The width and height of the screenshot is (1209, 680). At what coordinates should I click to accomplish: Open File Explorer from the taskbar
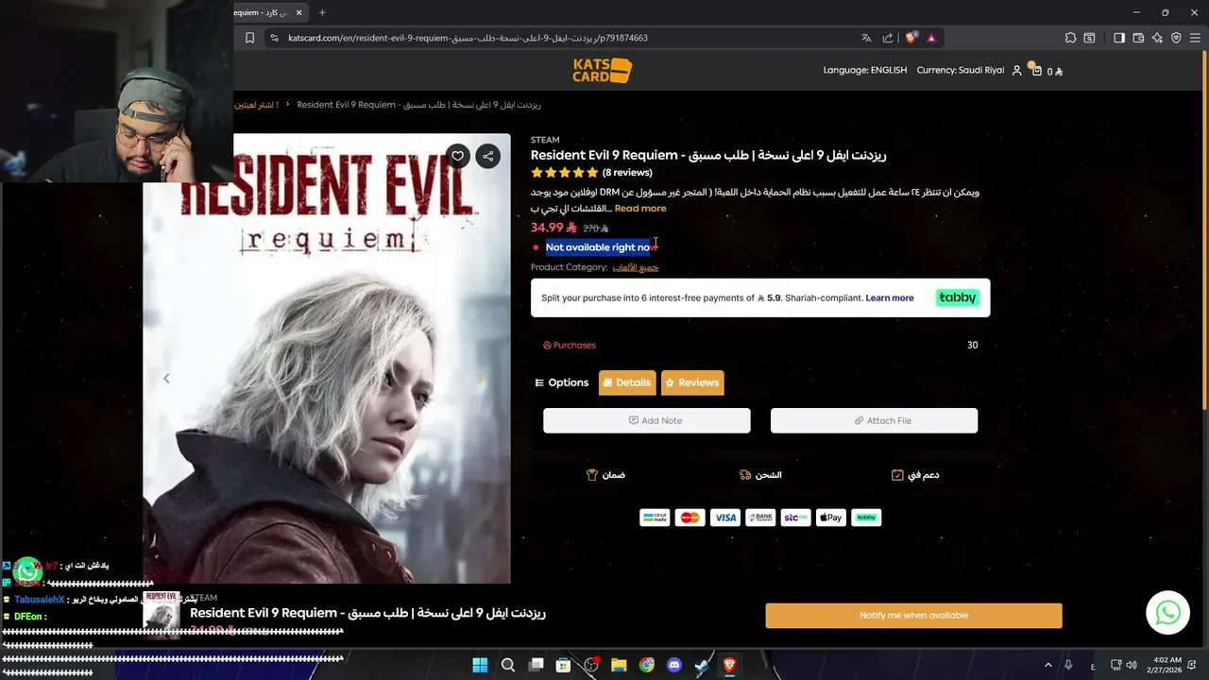pos(619,665)
